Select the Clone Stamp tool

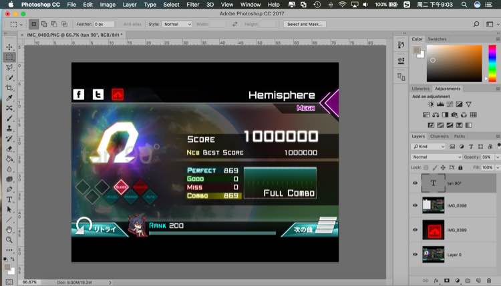(x=9, y=129)
